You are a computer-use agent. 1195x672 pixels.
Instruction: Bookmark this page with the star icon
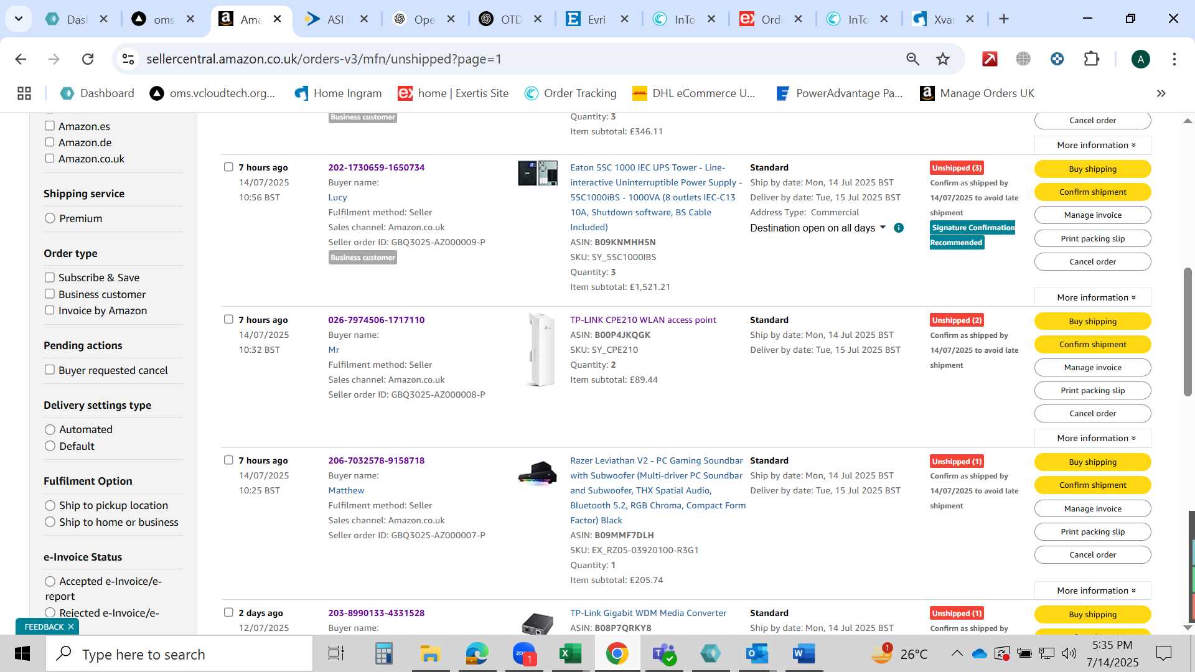click(943, 59)
